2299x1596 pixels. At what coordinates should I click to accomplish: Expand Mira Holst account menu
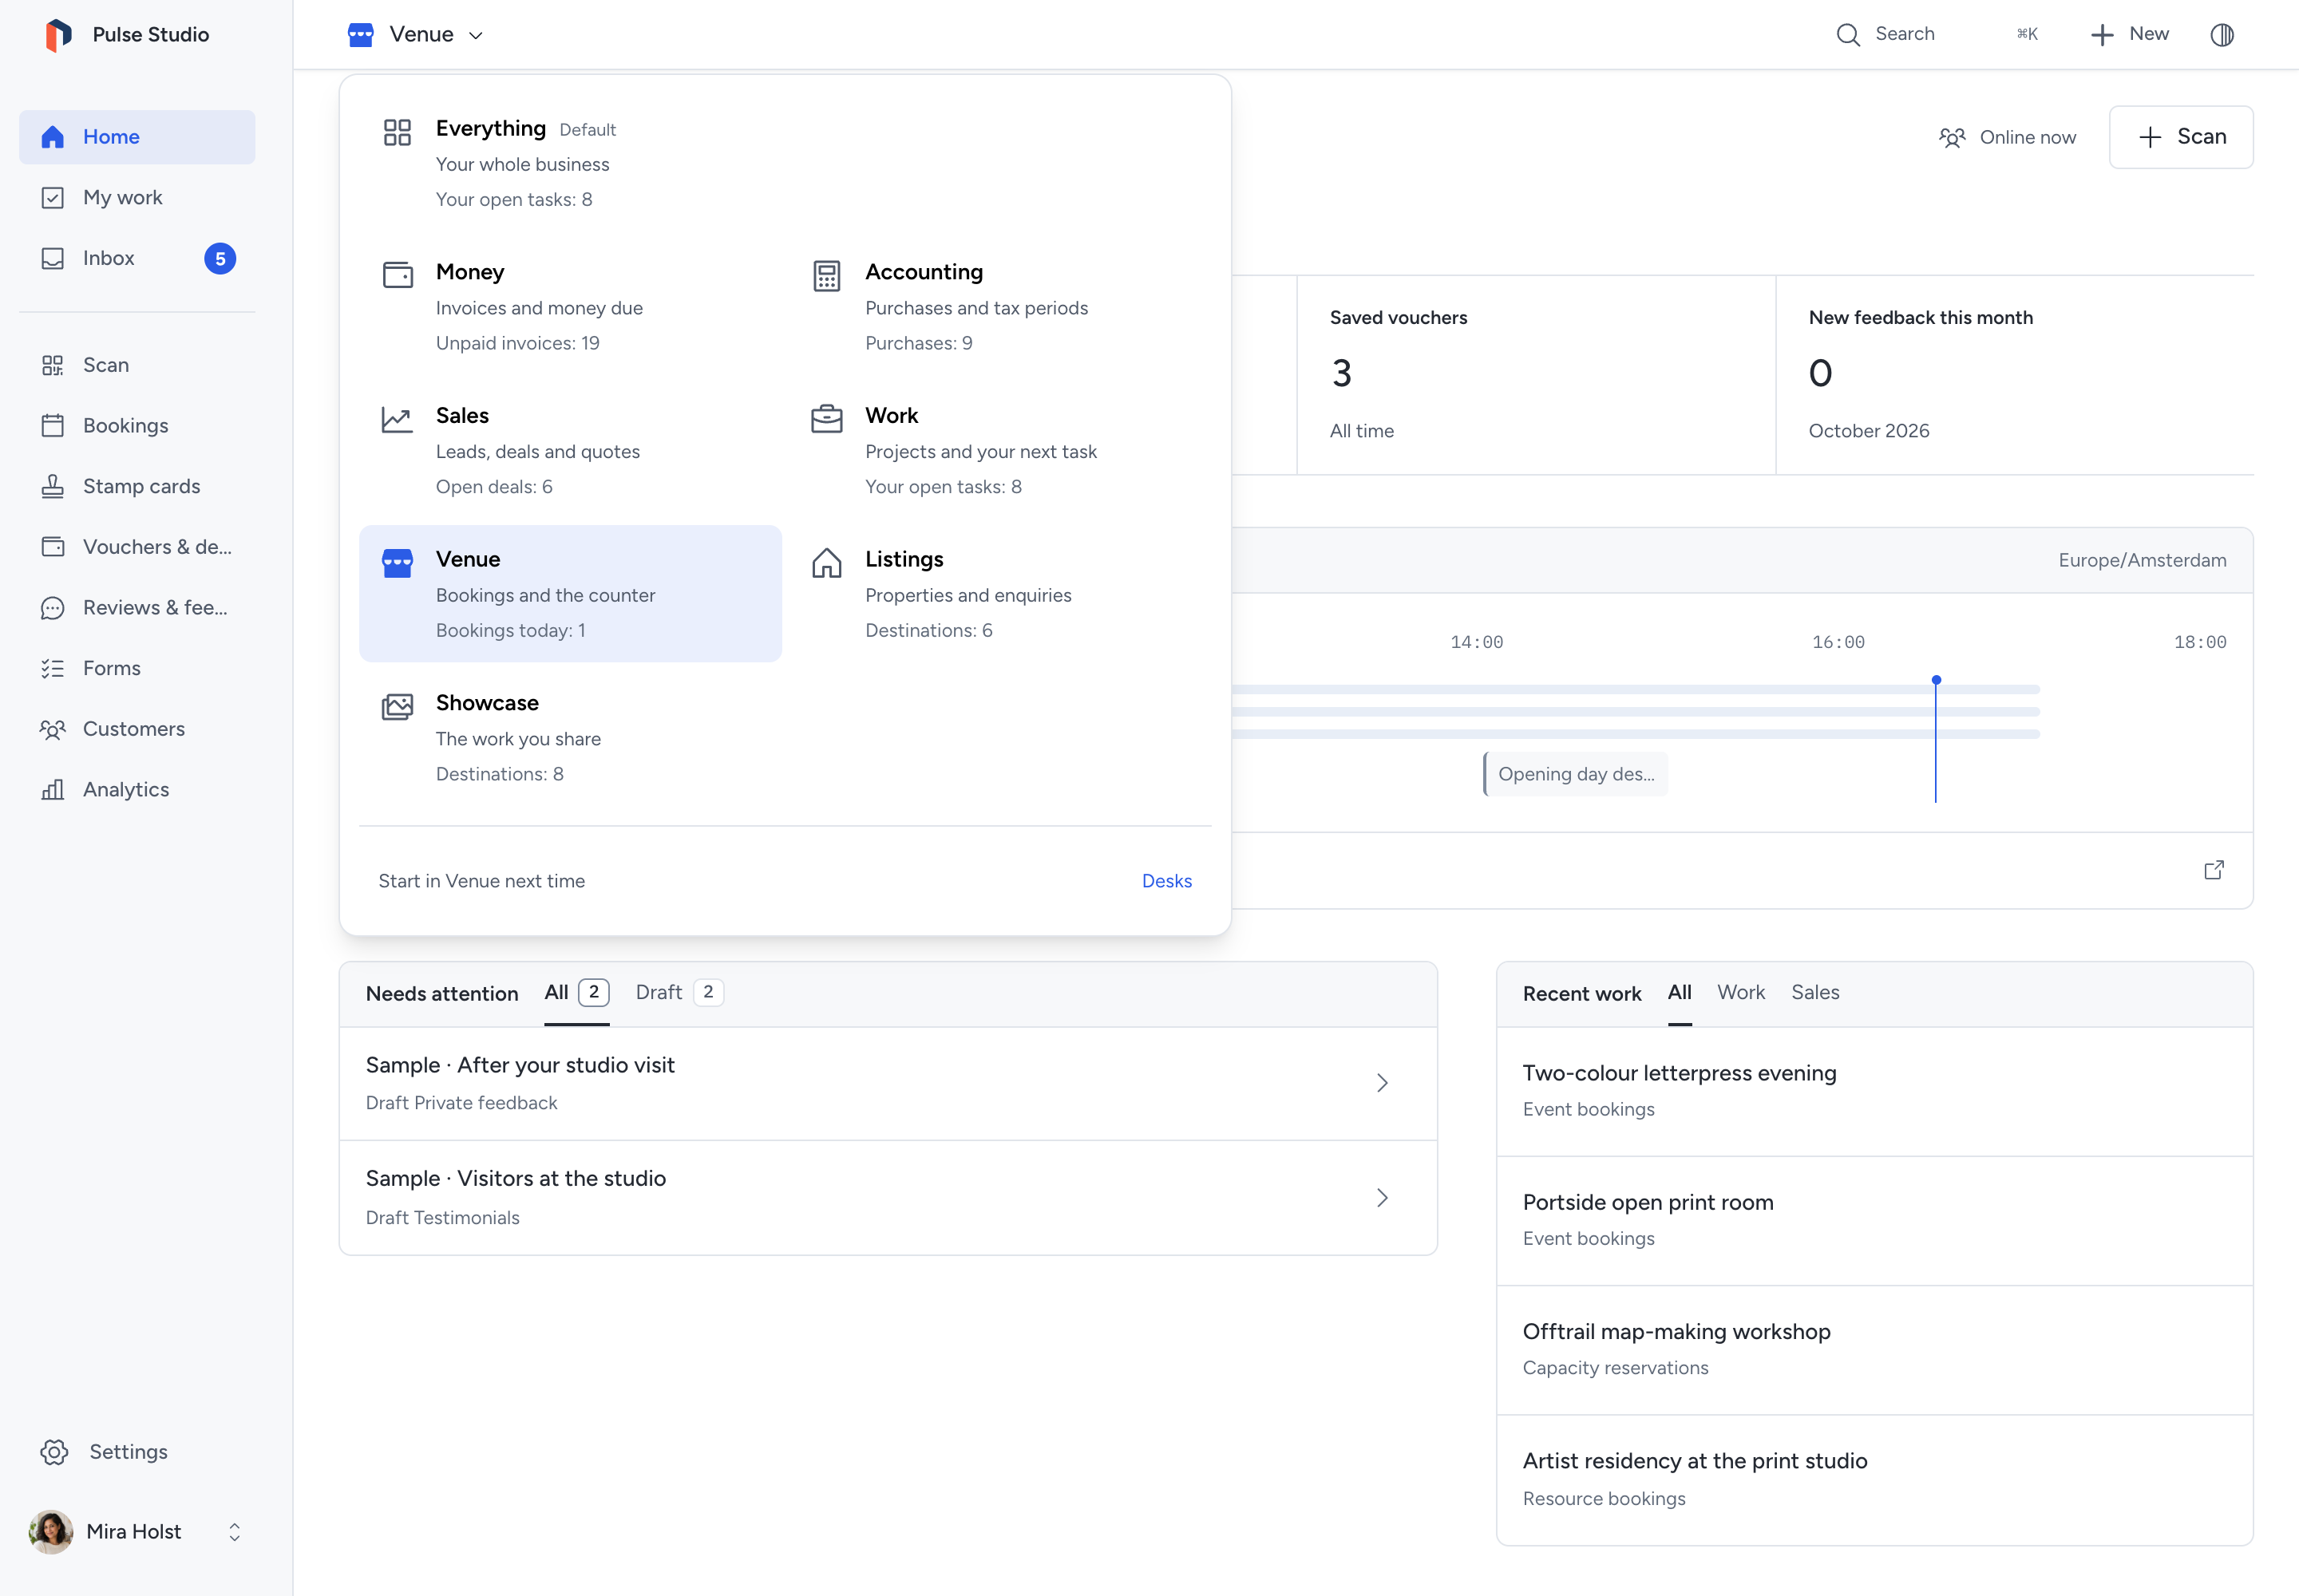coord(137,1532)
